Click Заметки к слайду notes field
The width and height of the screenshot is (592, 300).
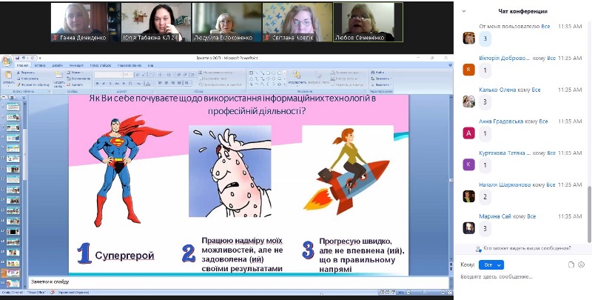pos(238,281)
